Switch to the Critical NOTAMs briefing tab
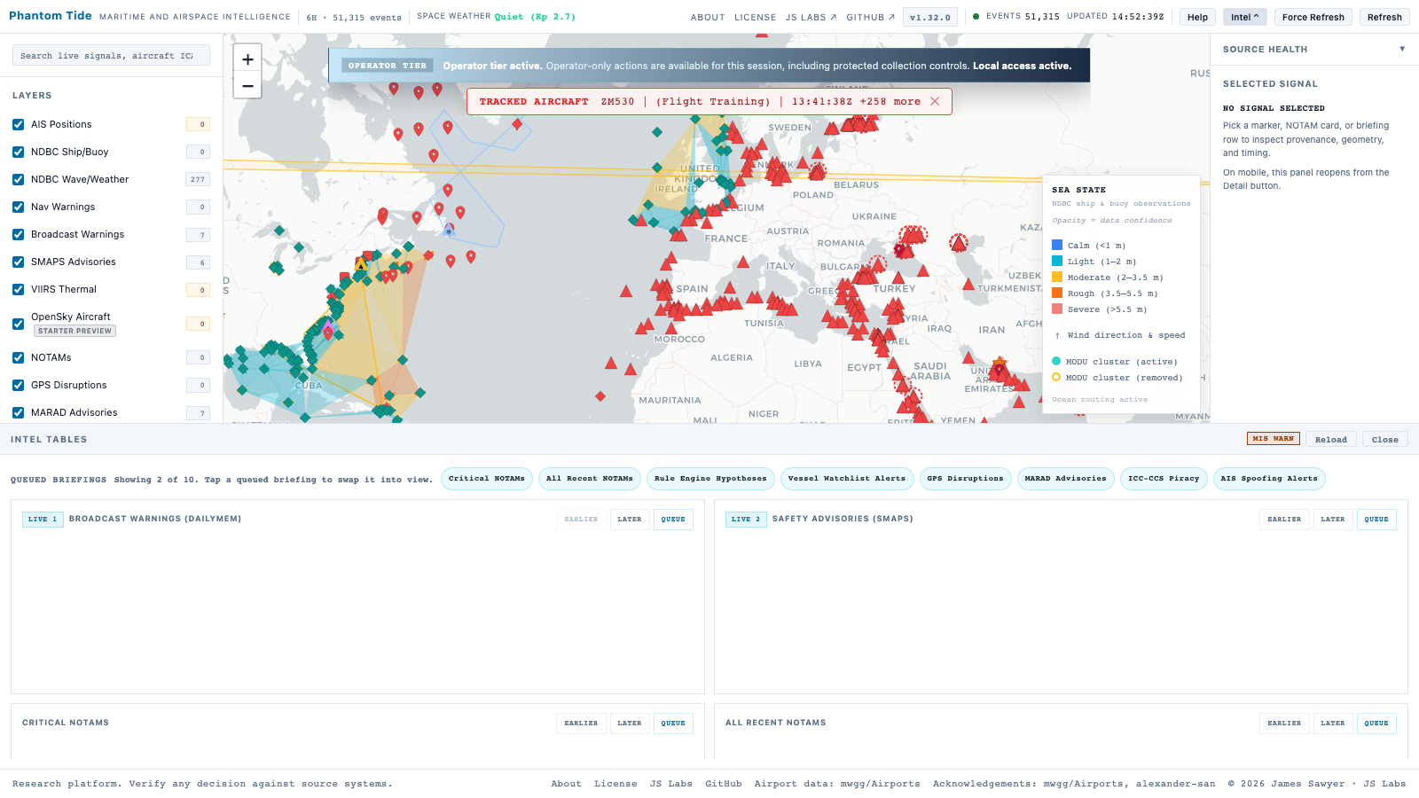Screen dimensions: 1419x798 pyautogui.click(x=486, y=479)
